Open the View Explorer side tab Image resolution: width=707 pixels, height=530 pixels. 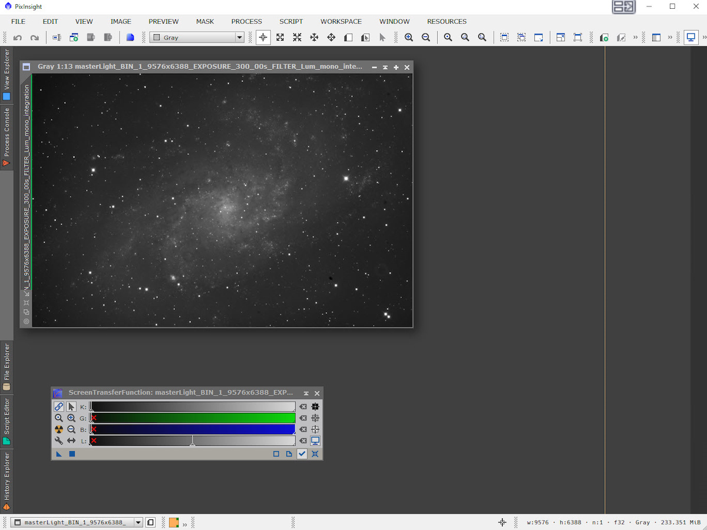[6, 74]
